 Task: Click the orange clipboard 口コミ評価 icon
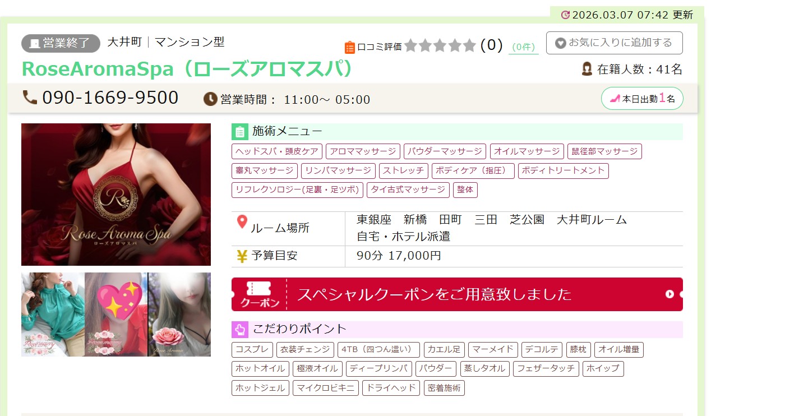(x=350, y=47)
